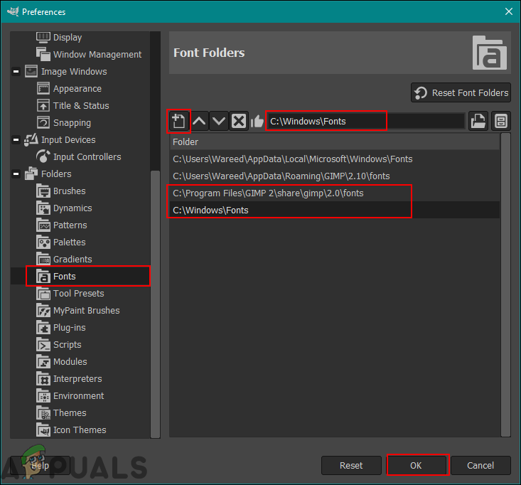Image resolution: width=521 pixels, height=485 pixels.
Task: Click the Plug-ins folder icon
Action: pyautogui.click(x=43, y=328)
